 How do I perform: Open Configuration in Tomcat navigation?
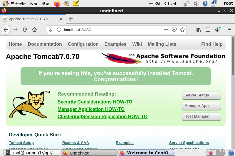coord(83,44)
